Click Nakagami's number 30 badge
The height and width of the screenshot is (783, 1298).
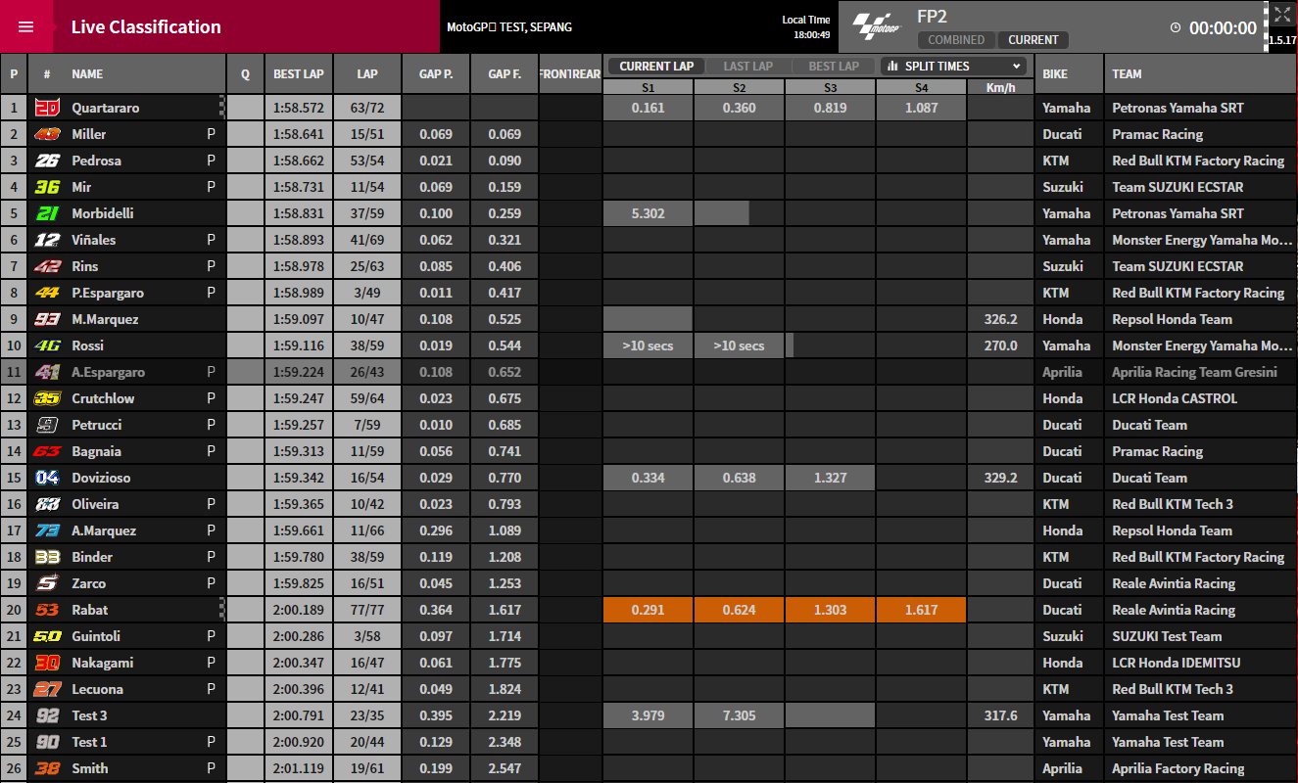[x=47, y=663]
